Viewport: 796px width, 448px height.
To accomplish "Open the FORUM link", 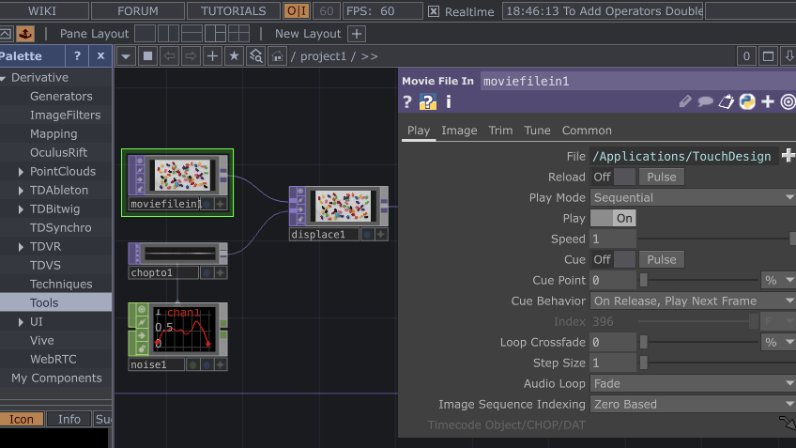I will tap(138, 10).
